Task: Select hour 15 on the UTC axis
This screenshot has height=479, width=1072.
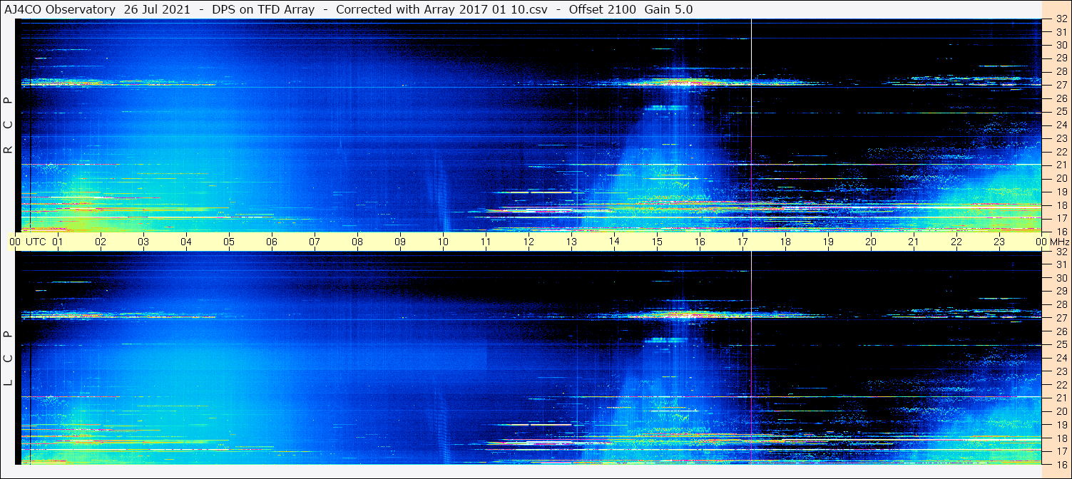Action: [x=657, y=242]
